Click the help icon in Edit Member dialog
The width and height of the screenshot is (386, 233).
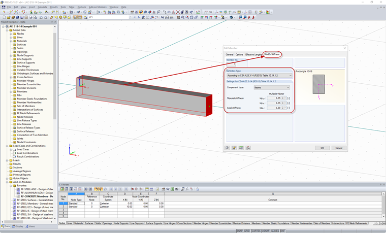[x=227, y=148]
